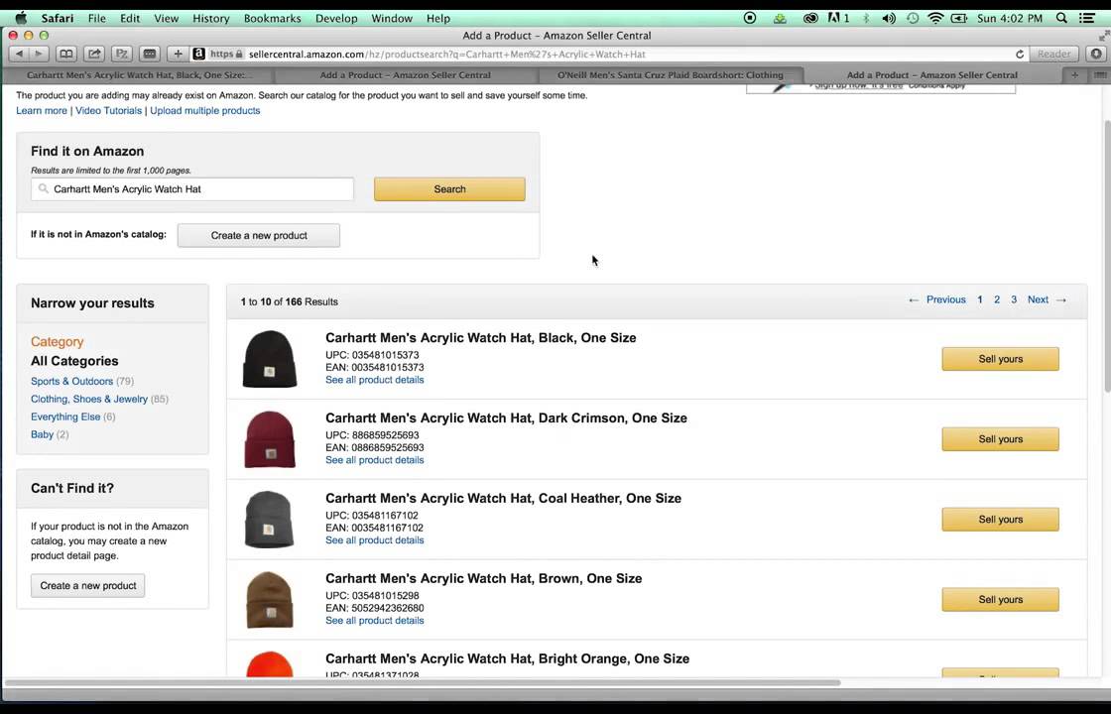This screenshot has height=714, width=1111.
Task: Click the Amazon favicon in address bar
Action: pos(199,54)
